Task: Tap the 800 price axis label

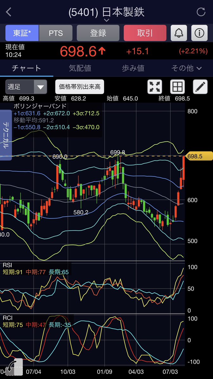Action: (x=192, y=111)
